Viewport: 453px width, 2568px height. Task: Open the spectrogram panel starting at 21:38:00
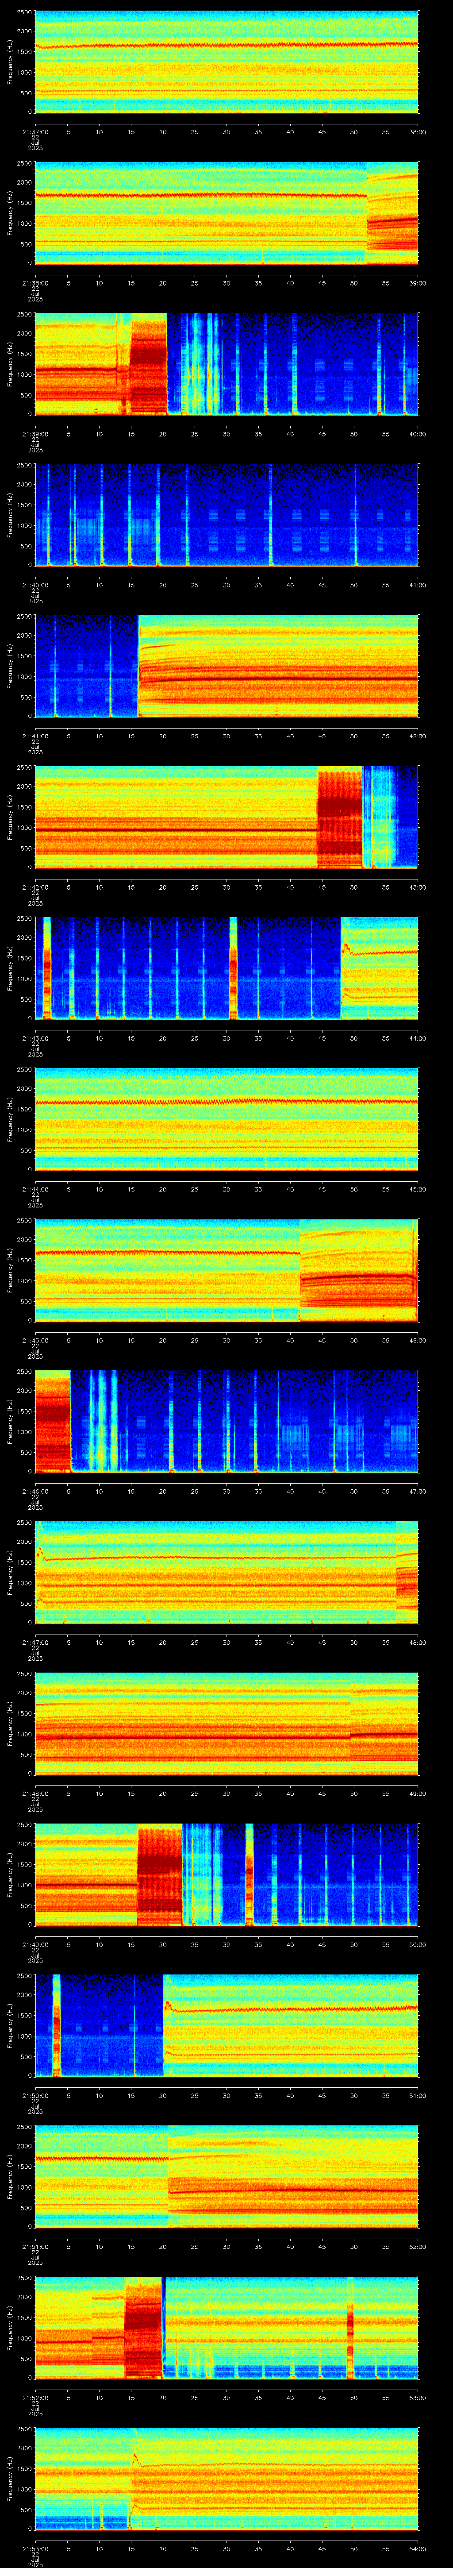pyautogui.click(x=226, y=213)
